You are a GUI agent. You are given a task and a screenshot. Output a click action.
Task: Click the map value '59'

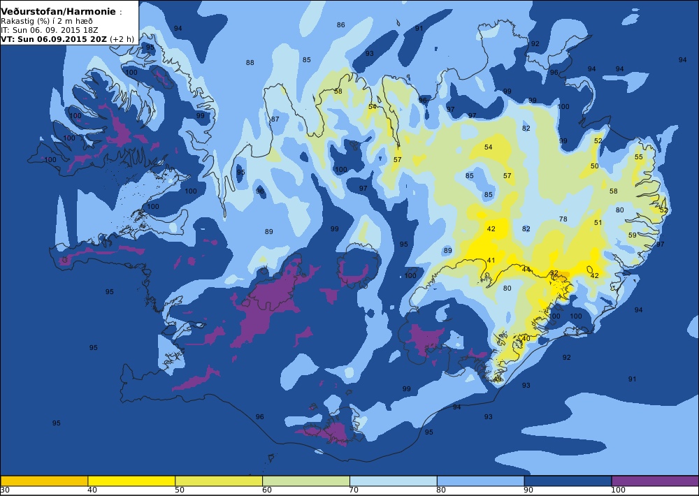(x=633, y=235)
